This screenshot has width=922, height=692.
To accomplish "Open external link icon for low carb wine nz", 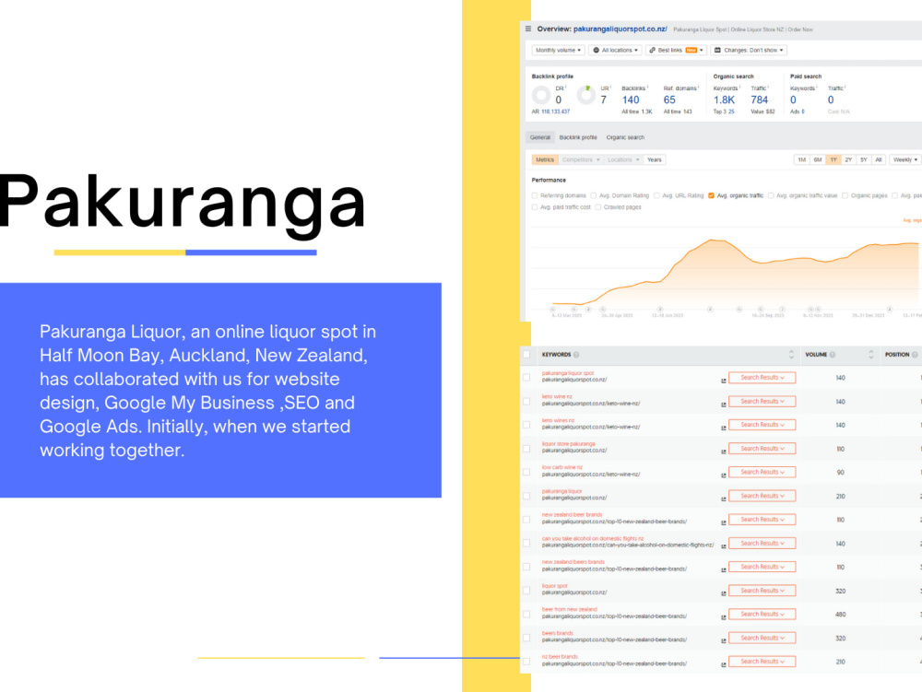I will (x=723, y=475).
